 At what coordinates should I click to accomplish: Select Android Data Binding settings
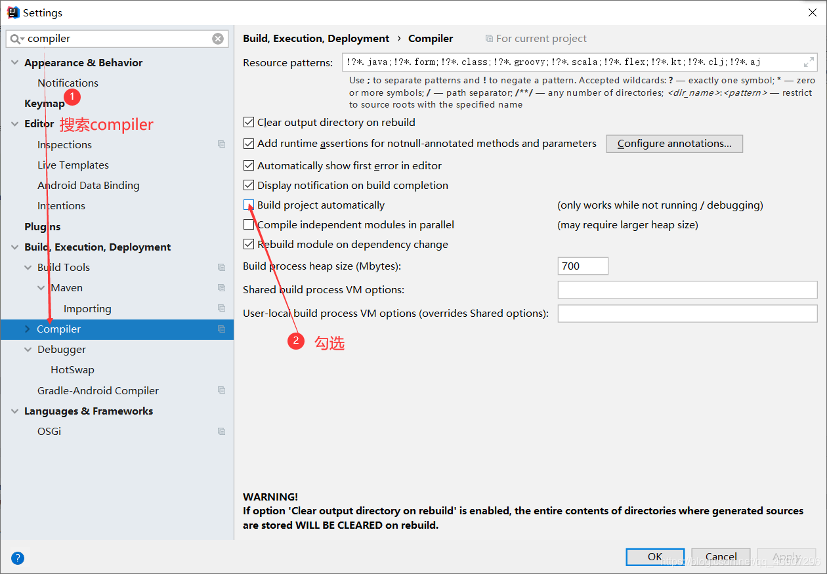89,185
